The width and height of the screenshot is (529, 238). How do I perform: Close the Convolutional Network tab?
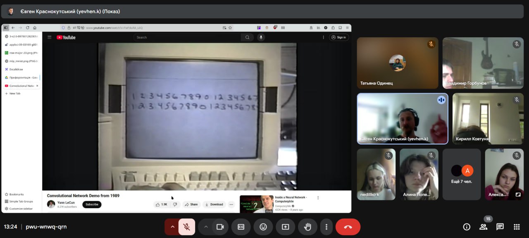point(37,86)
